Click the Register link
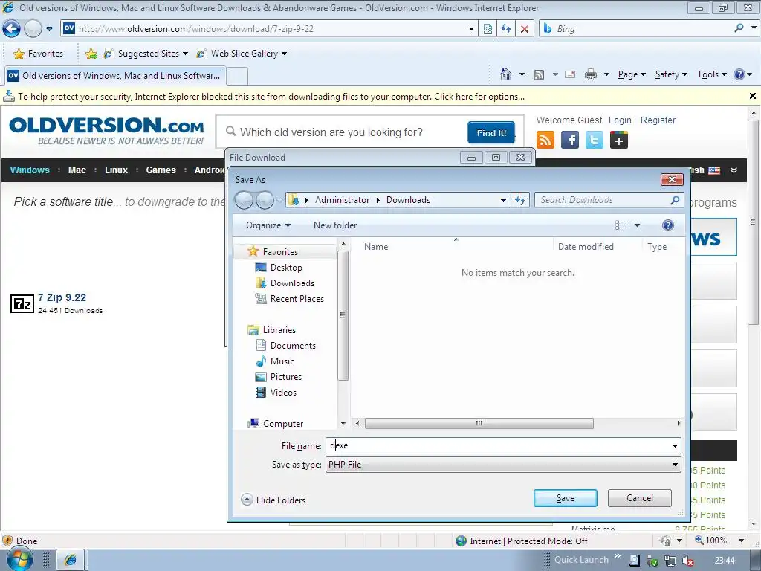The width and height of the screenshot is (761, 571). point(658,120)
